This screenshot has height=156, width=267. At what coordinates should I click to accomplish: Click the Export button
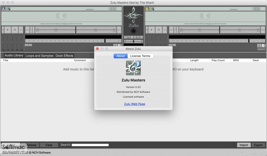click(x=258, y=145)
